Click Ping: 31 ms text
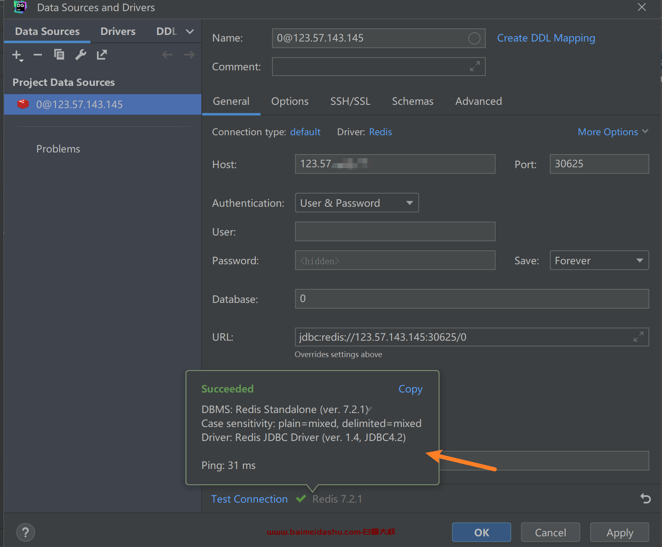 coord(228,465)
